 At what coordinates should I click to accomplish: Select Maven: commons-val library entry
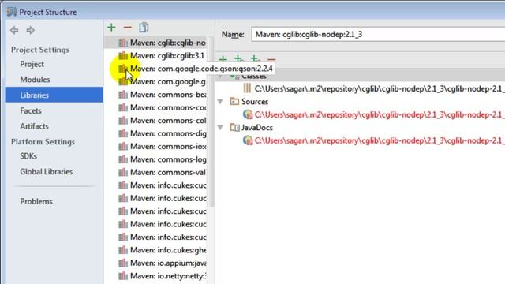point(155,172)
